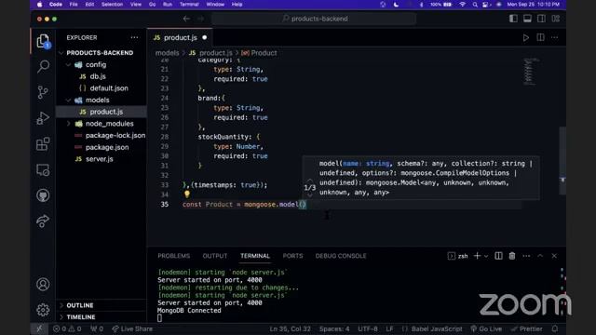Go forward with the navigation arrow
The image size is (596, 335).
201,19
